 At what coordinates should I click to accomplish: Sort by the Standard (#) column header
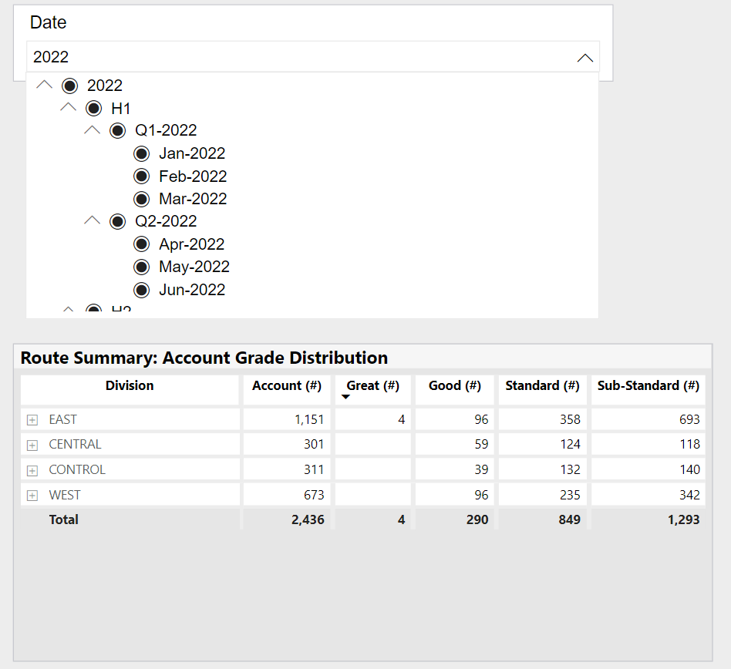542,385
